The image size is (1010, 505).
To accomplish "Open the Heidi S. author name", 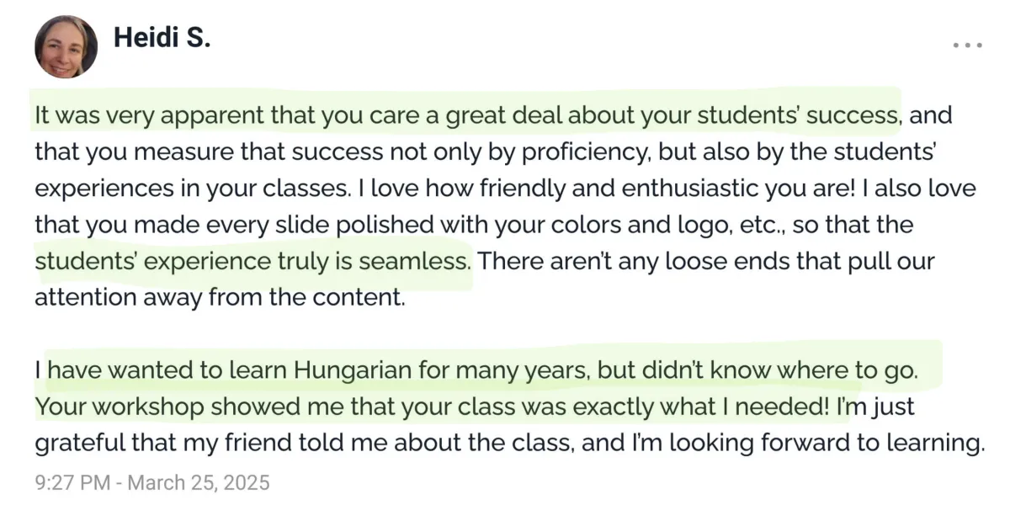I will click(x=160, y=38).
